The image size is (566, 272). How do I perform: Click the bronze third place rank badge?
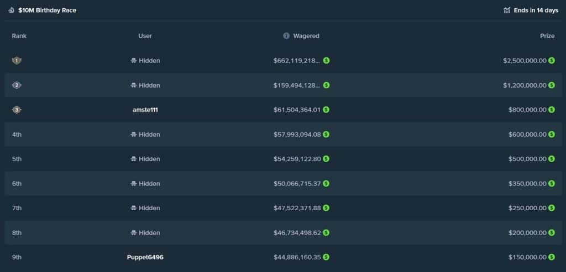click(x=17, y=110)
